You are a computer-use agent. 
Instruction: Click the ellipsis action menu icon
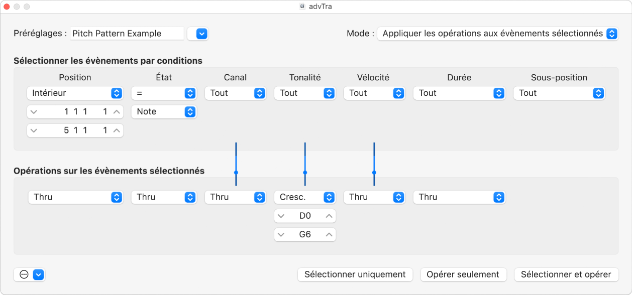[x=24, y=274]
